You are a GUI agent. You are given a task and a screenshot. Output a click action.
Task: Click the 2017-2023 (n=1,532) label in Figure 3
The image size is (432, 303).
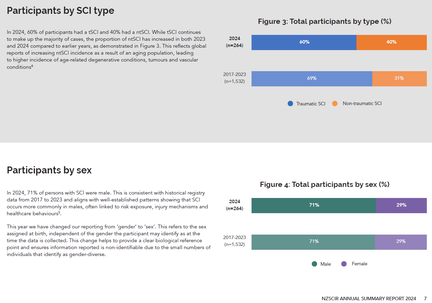point(235,78)
